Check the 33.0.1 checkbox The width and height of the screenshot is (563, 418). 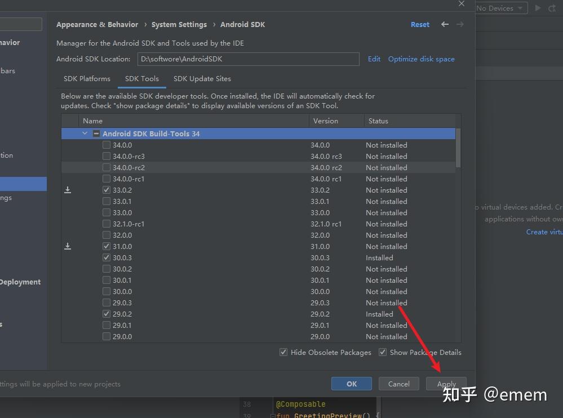point(107,201)
